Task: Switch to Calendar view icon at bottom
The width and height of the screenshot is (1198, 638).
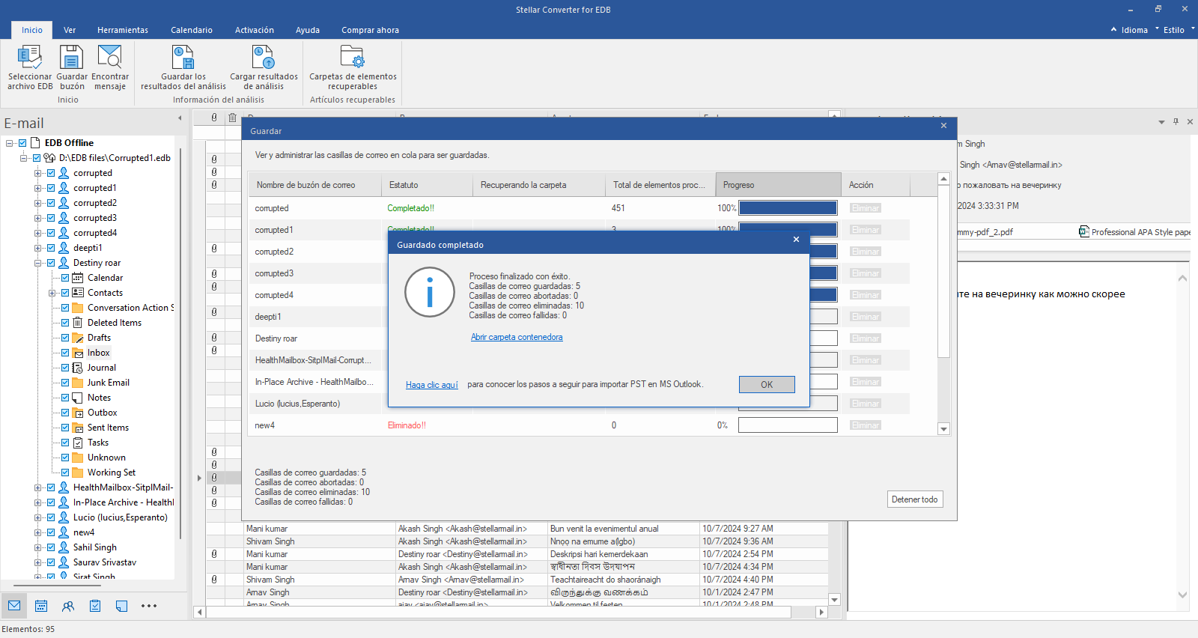Action: click(x=41, y=606)
